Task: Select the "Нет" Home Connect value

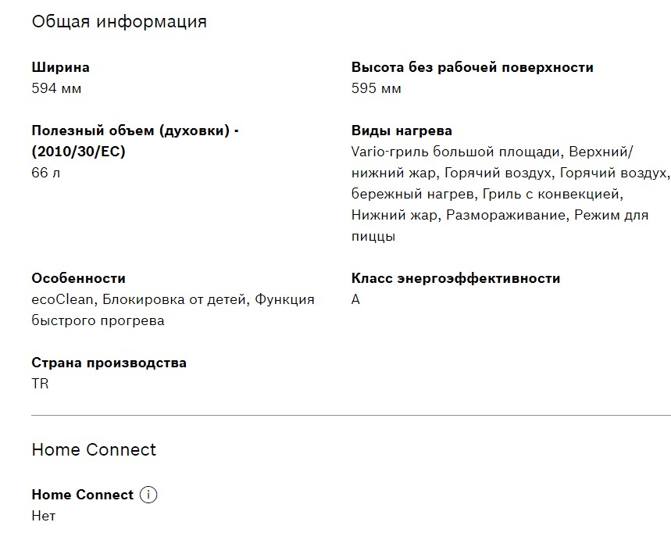Action: [44, 516]
